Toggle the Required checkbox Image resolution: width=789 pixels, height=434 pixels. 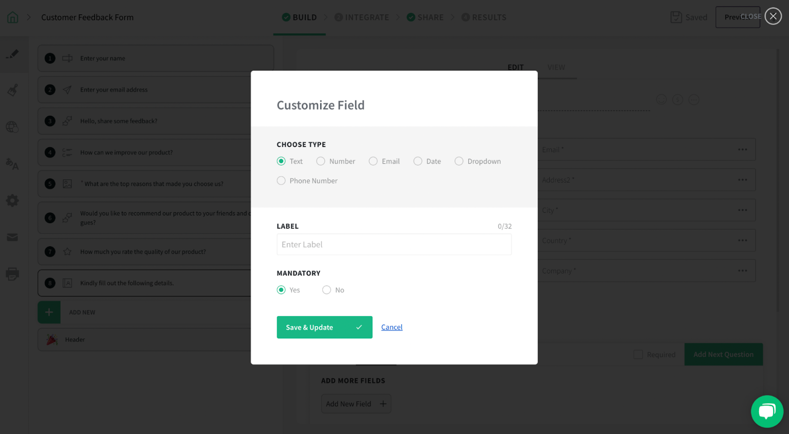(638, 355)
